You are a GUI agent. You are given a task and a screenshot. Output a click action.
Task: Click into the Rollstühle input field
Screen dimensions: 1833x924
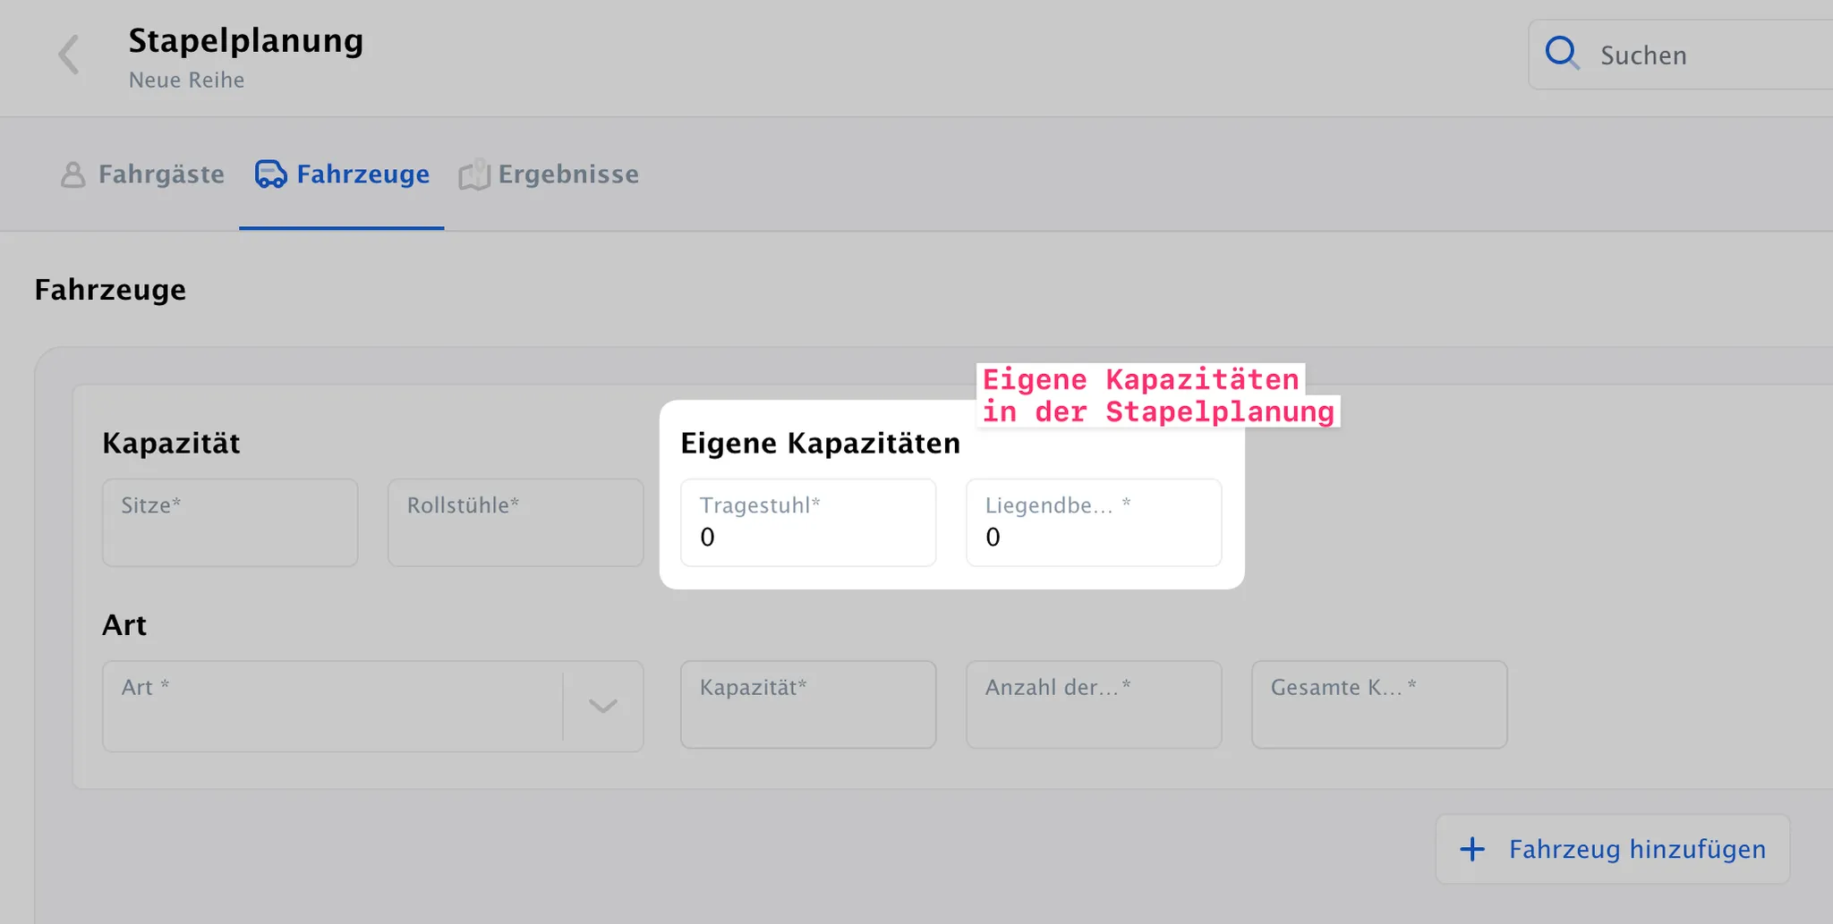click(516, 522)
